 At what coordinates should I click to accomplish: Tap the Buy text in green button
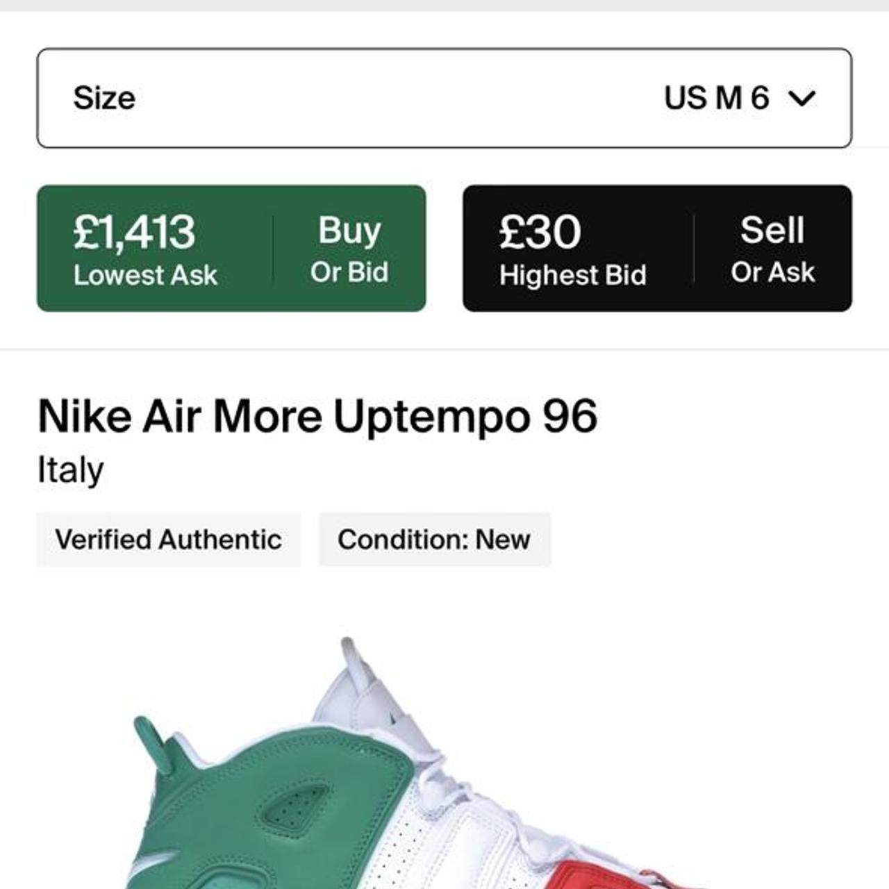click(x=349, y=230)
